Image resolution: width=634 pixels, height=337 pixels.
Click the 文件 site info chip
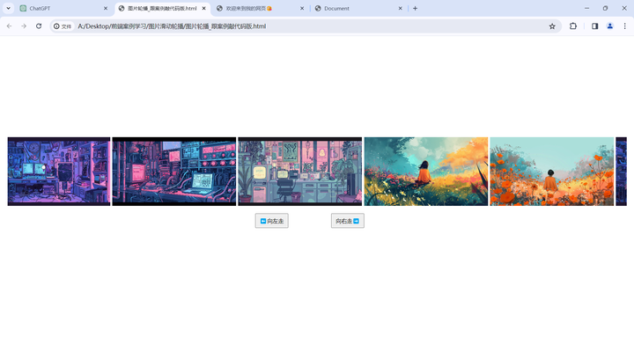pos(63,26)
